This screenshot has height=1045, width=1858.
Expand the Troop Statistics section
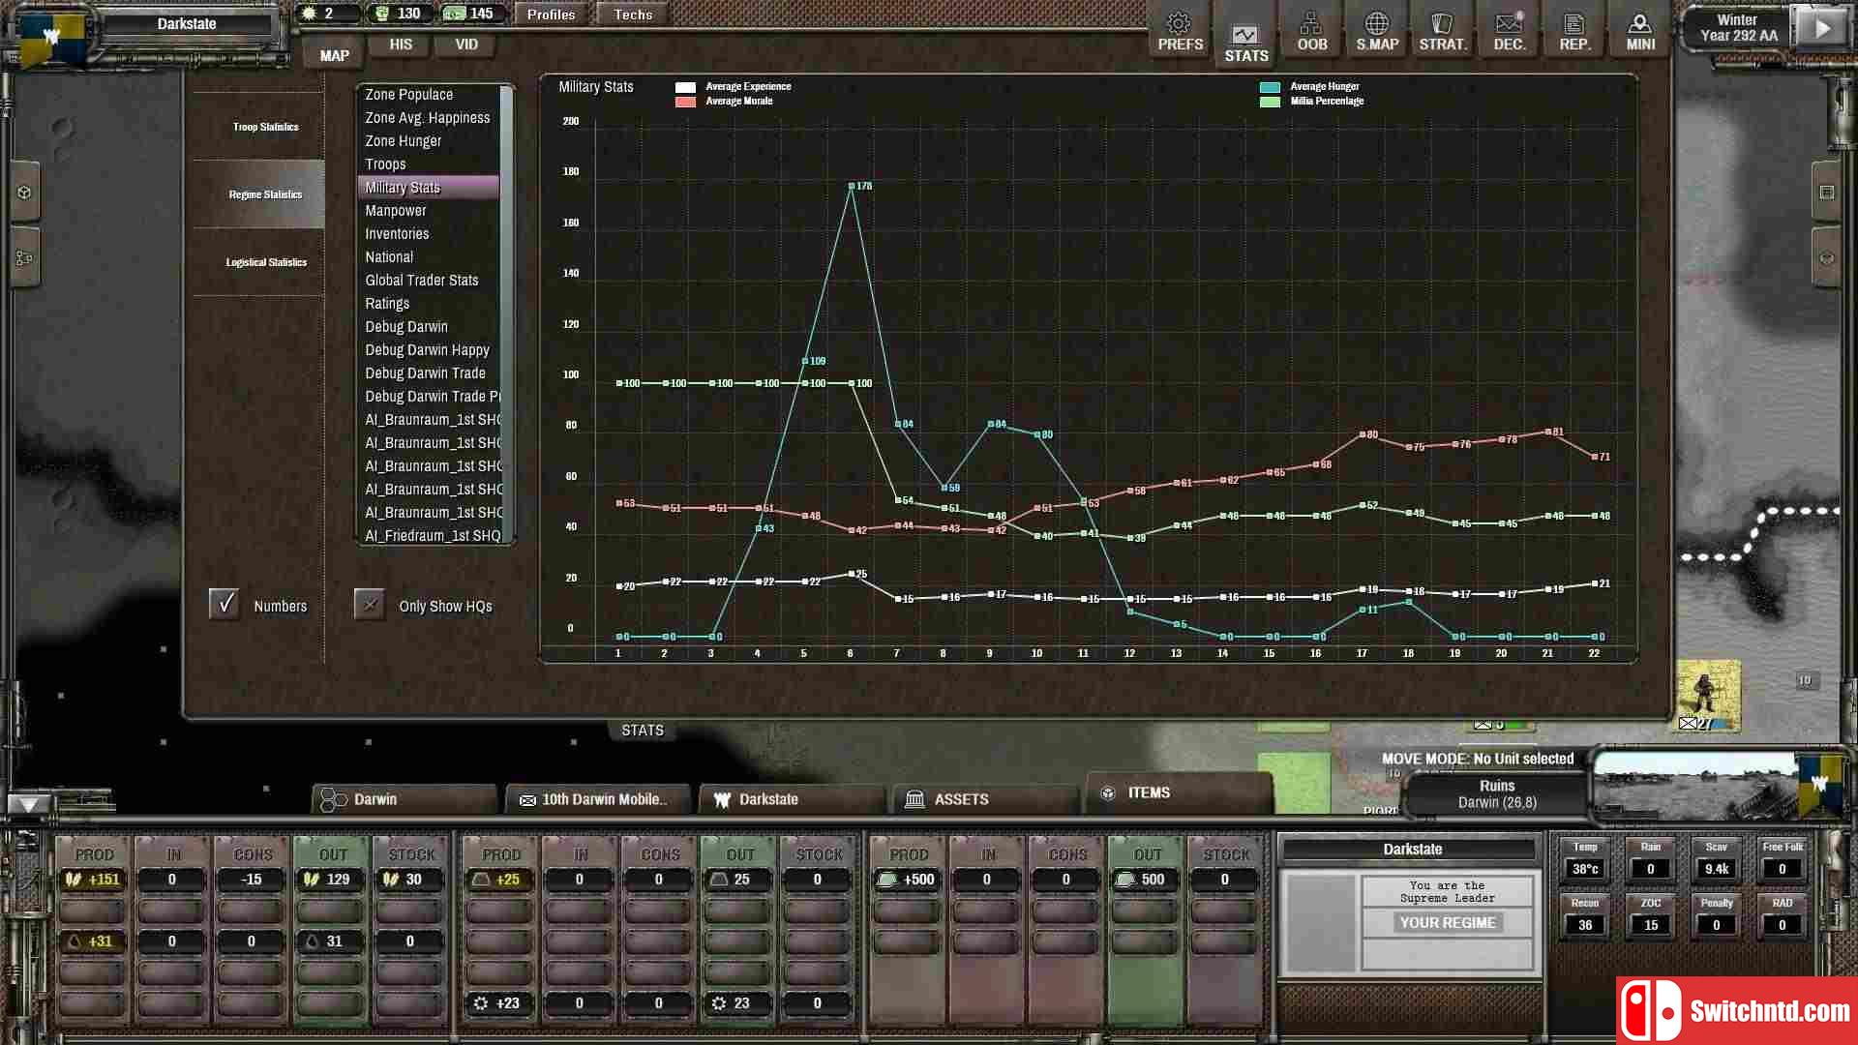264,127
